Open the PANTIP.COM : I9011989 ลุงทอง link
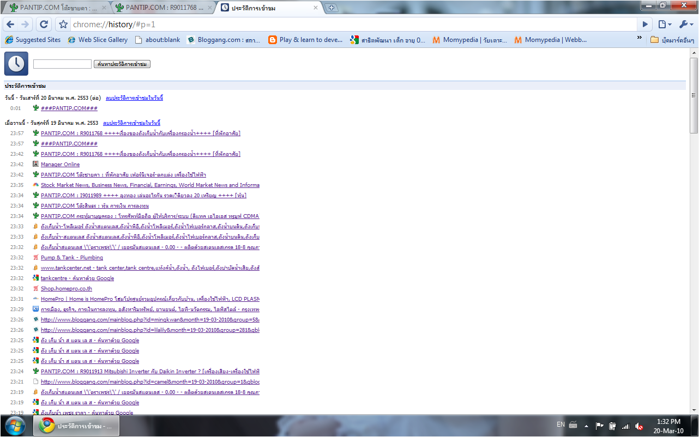 pos(143,196)
